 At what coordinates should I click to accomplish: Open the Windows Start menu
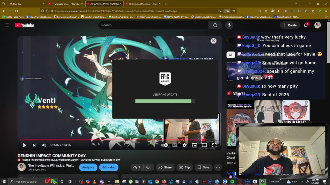[4, 182]
